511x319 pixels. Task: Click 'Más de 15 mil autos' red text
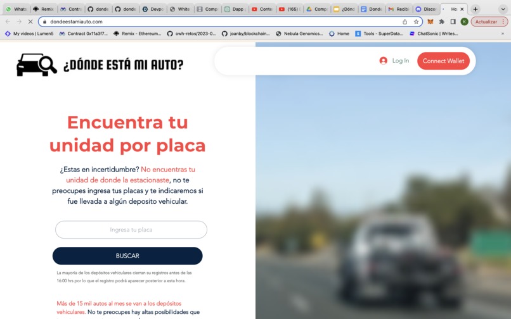coord(119,308)
